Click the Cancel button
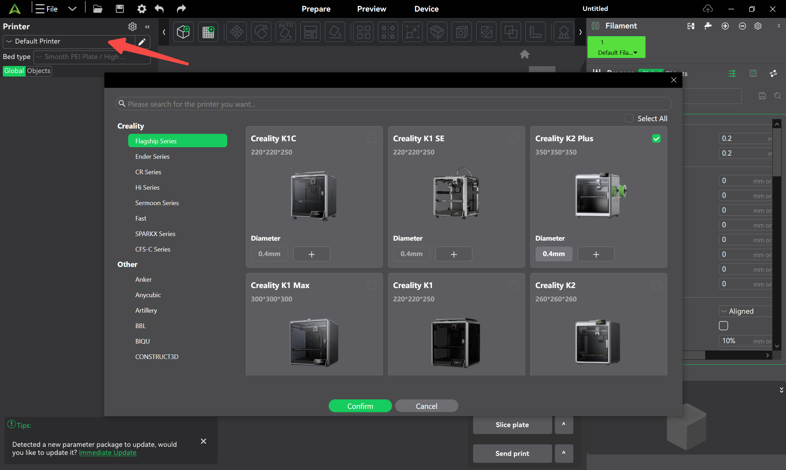 tap(426, 406)
